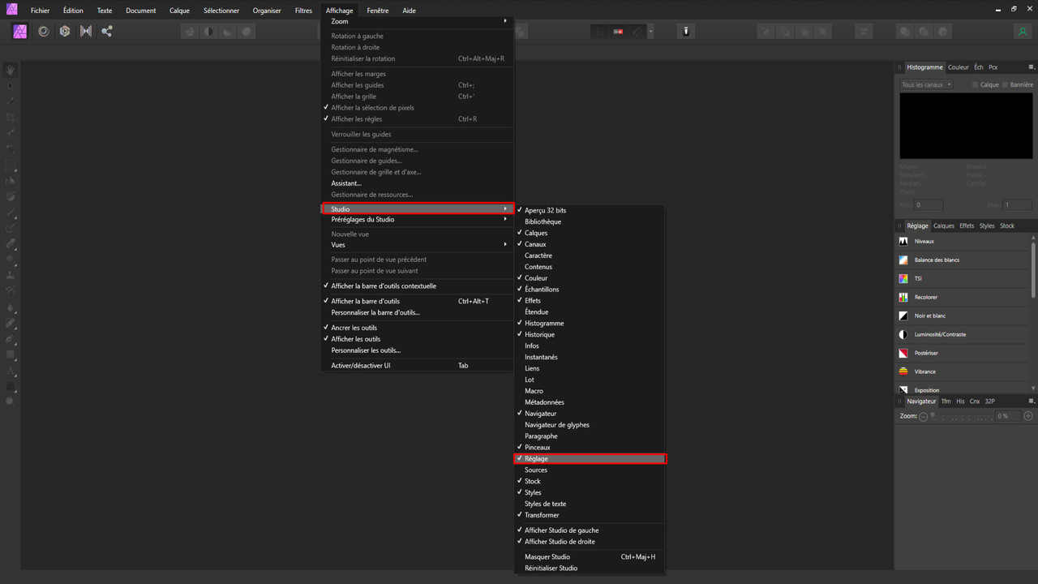Add a Balance des blancs adjustment icon

[x=903, y=260]
